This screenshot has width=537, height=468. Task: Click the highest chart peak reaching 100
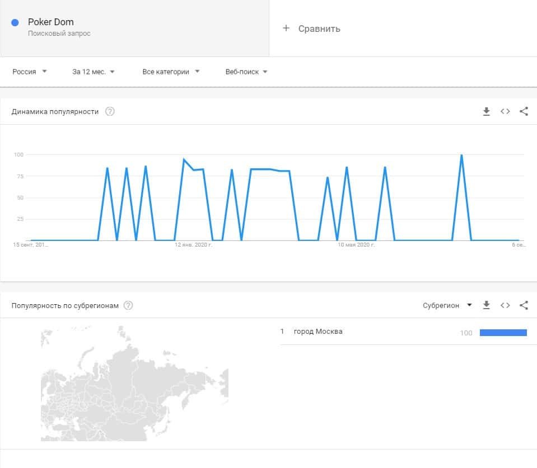click(x=461, y=155)
